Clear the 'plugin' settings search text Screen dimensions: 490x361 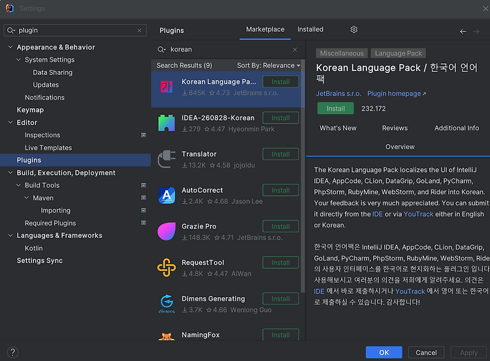[x=139, y=31]
